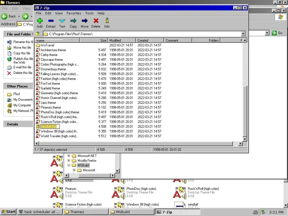This screenshot has width=288, height=216.
Task: Expand the Mozilla Firefox tree node
Action: (69, 161)
